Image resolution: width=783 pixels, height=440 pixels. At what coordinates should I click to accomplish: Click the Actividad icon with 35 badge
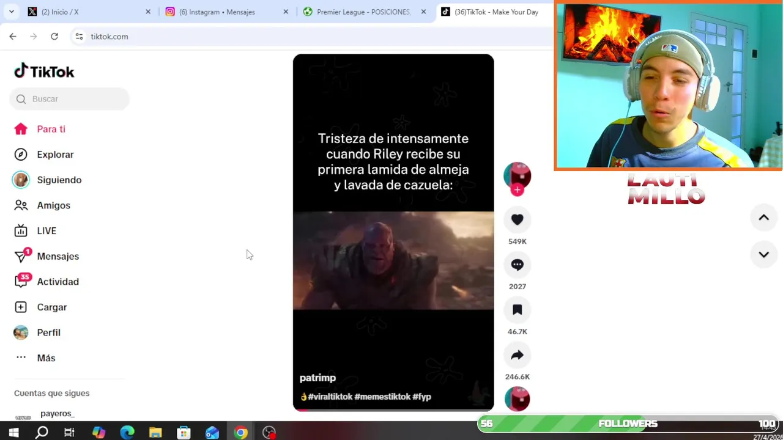click(23, 281)
